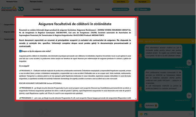Focus the chat message input field
Image resolution: width=196 pixels, height=117 pixels.
(168, 114)
